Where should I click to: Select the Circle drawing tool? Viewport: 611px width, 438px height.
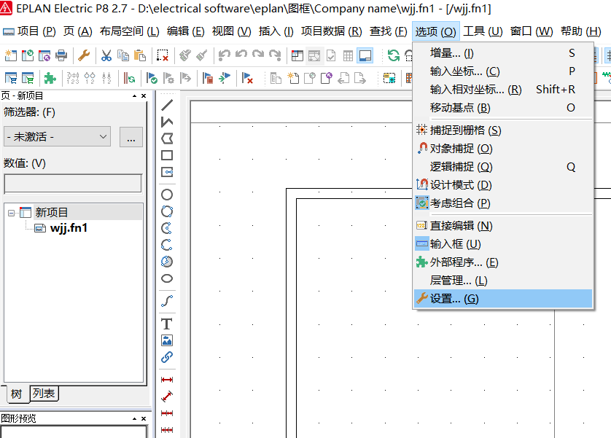pos(167,195)
